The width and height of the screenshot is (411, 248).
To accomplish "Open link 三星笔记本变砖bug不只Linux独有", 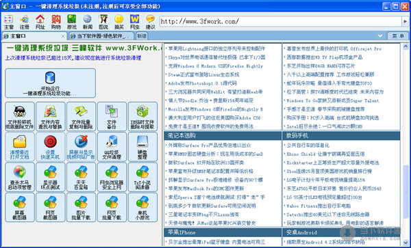I will tap(203, 215).
